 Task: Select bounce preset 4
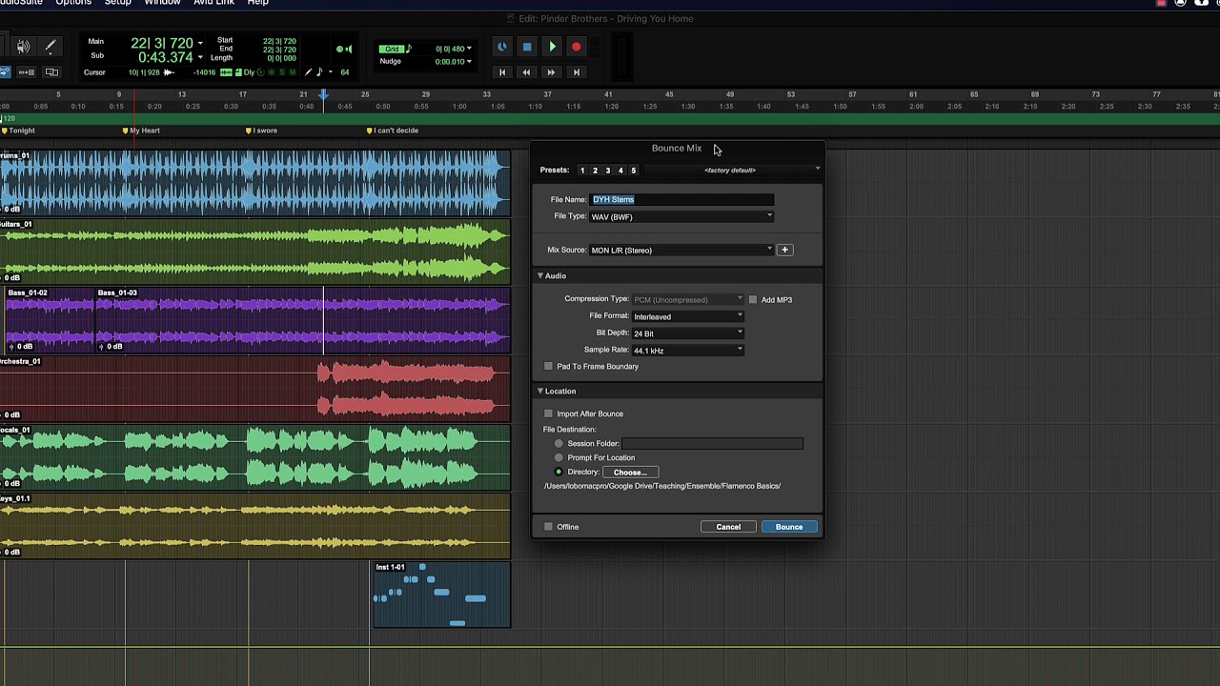tap(620, 171)
